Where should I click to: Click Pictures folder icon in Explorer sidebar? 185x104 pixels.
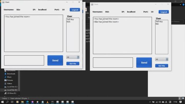[5, 80]
